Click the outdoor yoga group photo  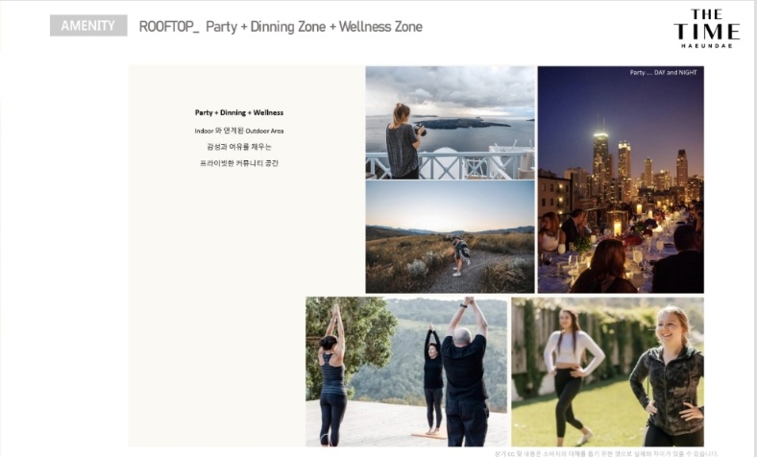point(406,372)
